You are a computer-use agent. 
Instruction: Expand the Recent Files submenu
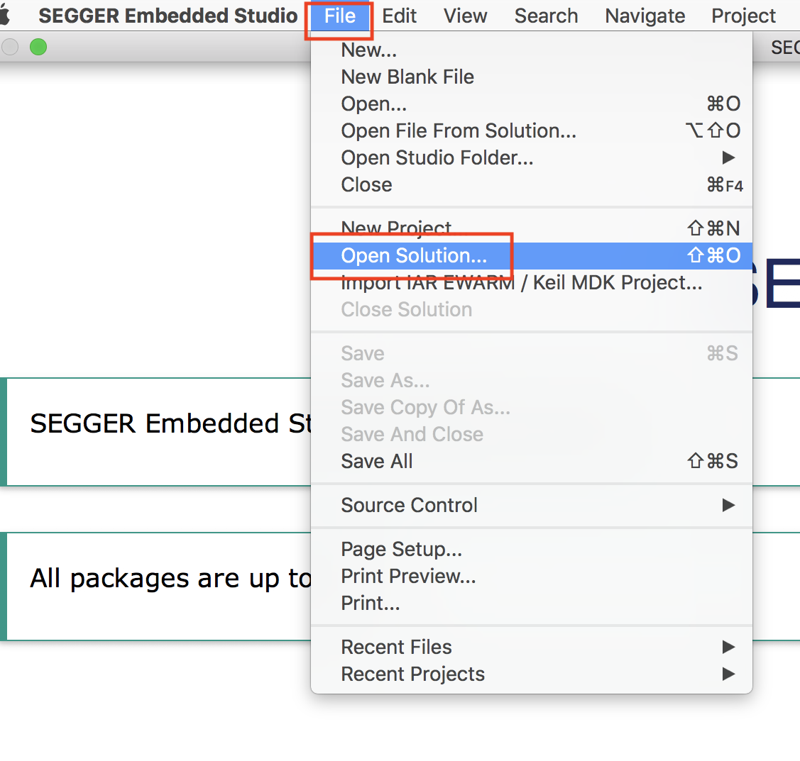pyautogui.click(x=532, y=647)
